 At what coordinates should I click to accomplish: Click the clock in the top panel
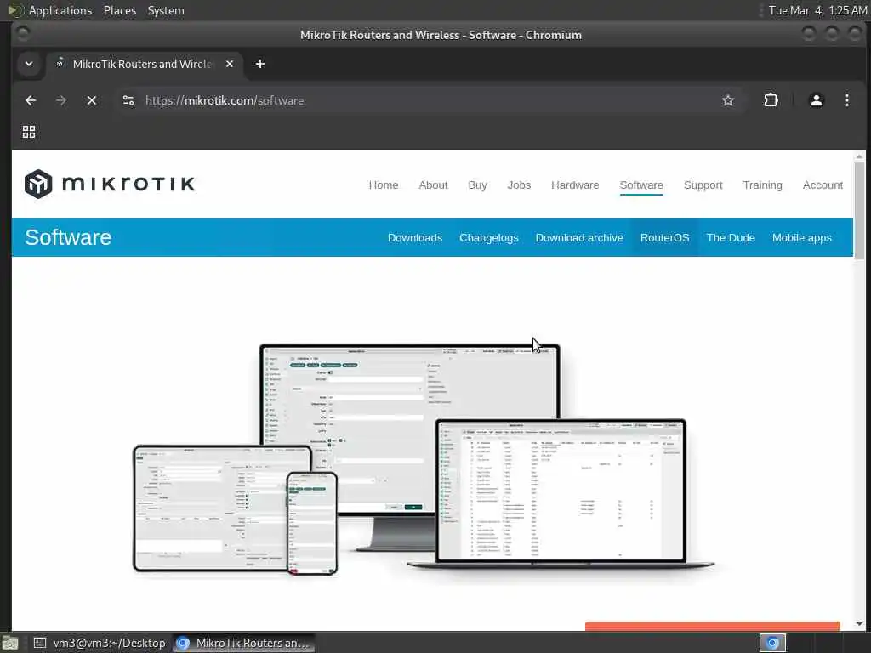[x=817, y=10]
